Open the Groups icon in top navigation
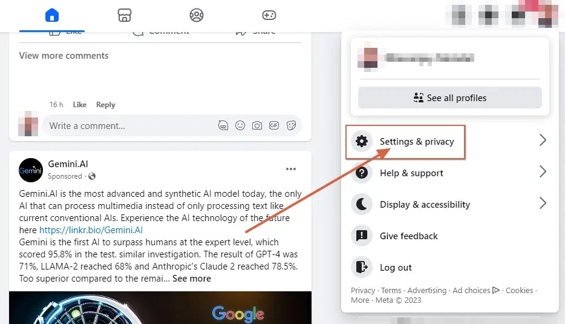Image resolution: width=565 pixels, height=324 pixels. click(x=197, y=15)
